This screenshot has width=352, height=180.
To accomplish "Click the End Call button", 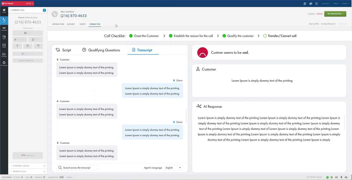I will [x=28, y=155].
